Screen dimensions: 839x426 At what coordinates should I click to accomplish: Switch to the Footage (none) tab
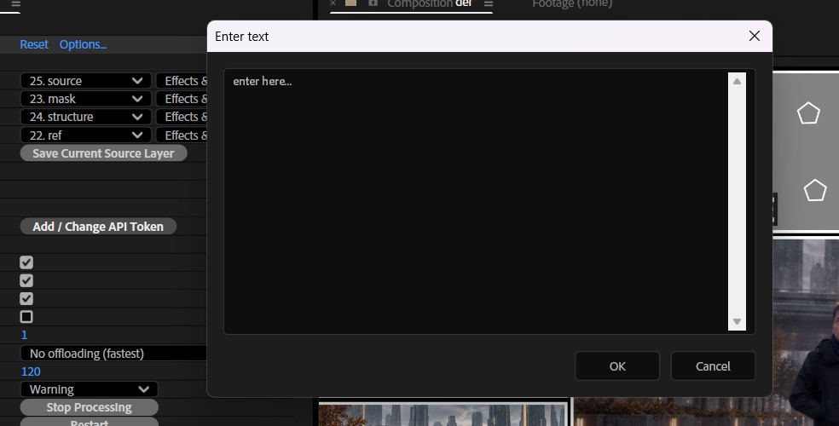pyautogui.click(x=572, y=3)
